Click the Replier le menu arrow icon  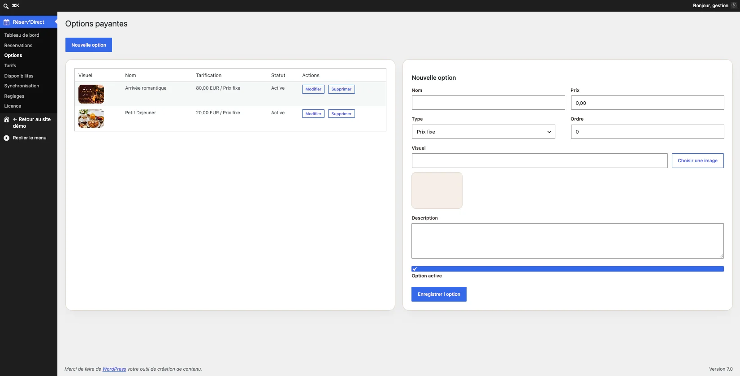coord(7,138)
